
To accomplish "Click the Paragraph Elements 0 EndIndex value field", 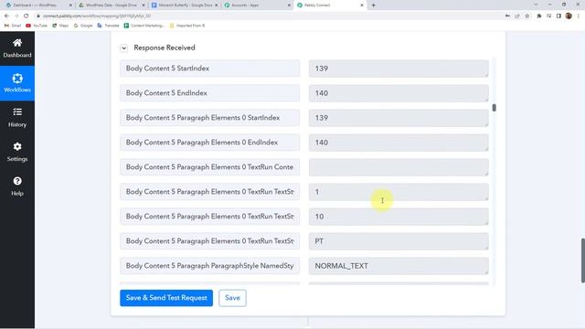I will click(x=399, y=143).
